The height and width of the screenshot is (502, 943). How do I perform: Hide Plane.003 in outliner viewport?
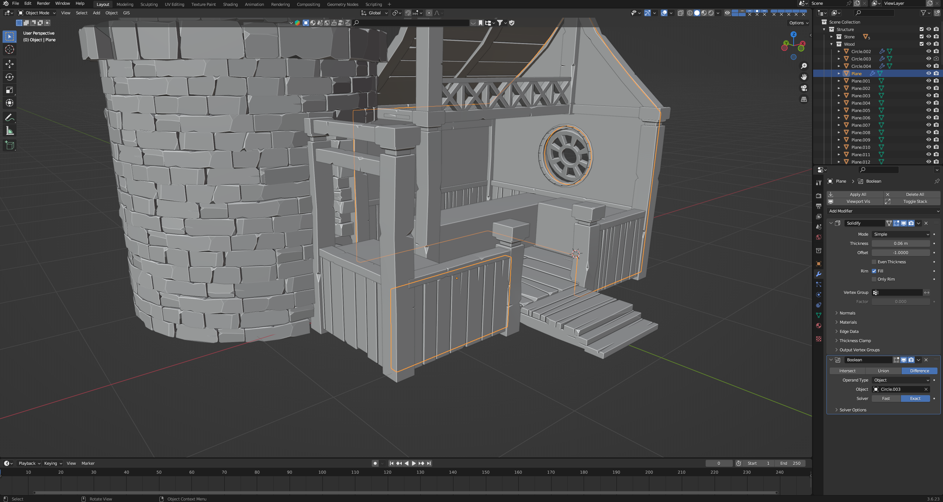(929, 96)
